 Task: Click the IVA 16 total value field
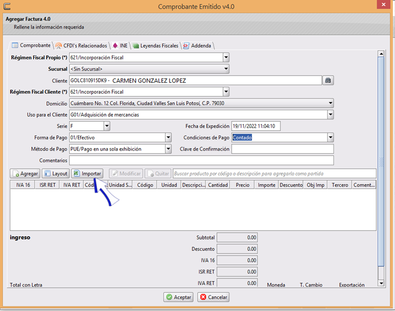pos(237,261)
